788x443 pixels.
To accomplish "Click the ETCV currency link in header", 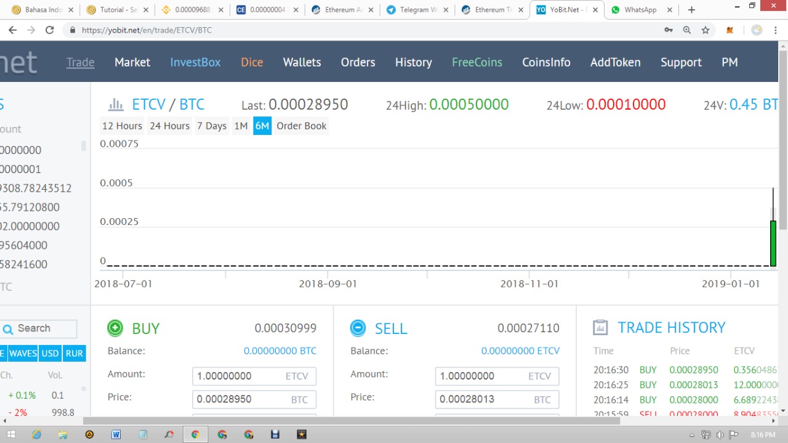I will tap(148, 104).
